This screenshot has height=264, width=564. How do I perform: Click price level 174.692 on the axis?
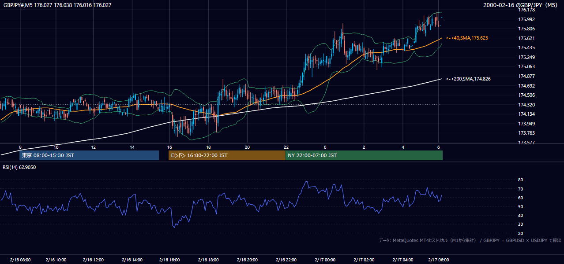pyautogui.click(x=526, y=86)
